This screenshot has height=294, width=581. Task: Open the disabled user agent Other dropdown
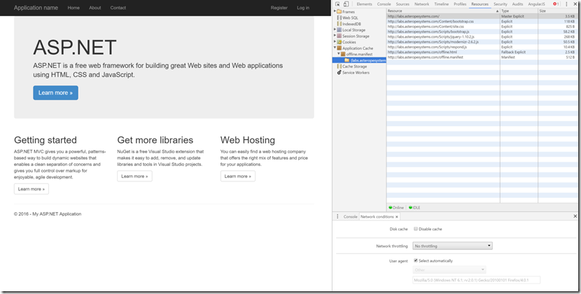coord(449,269)
